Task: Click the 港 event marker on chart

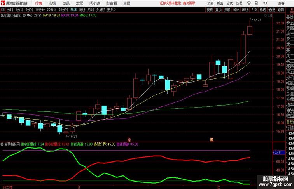Action: [x=129, y=140]
